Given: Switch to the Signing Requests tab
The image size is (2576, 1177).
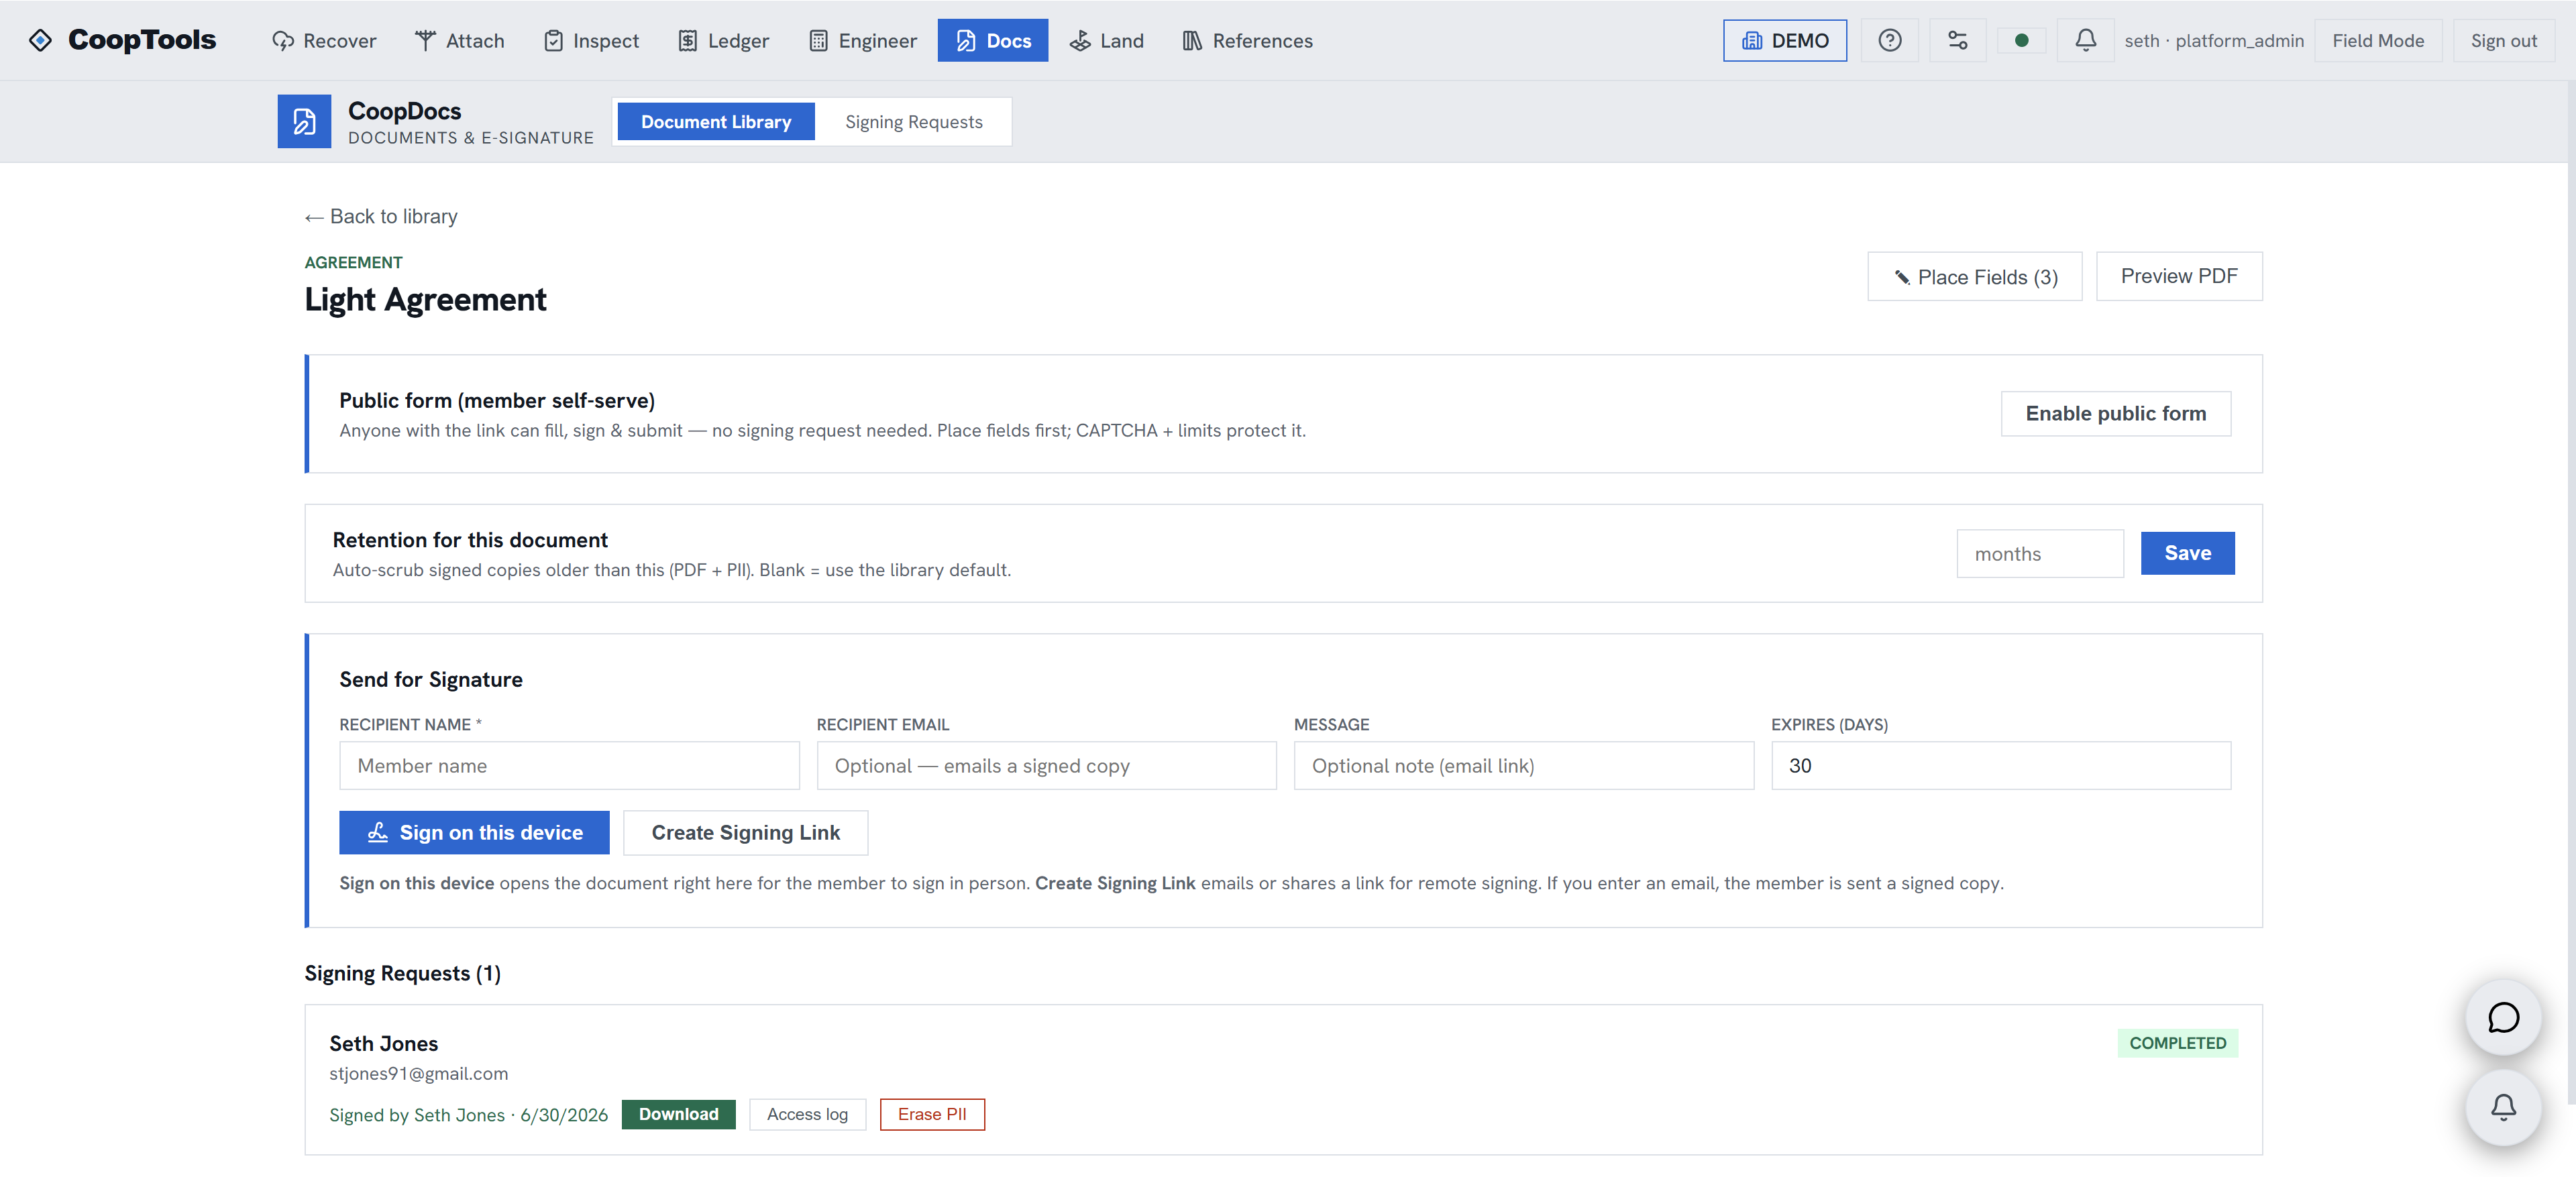Looking at the screenshot, I should (x=914, y=122).
